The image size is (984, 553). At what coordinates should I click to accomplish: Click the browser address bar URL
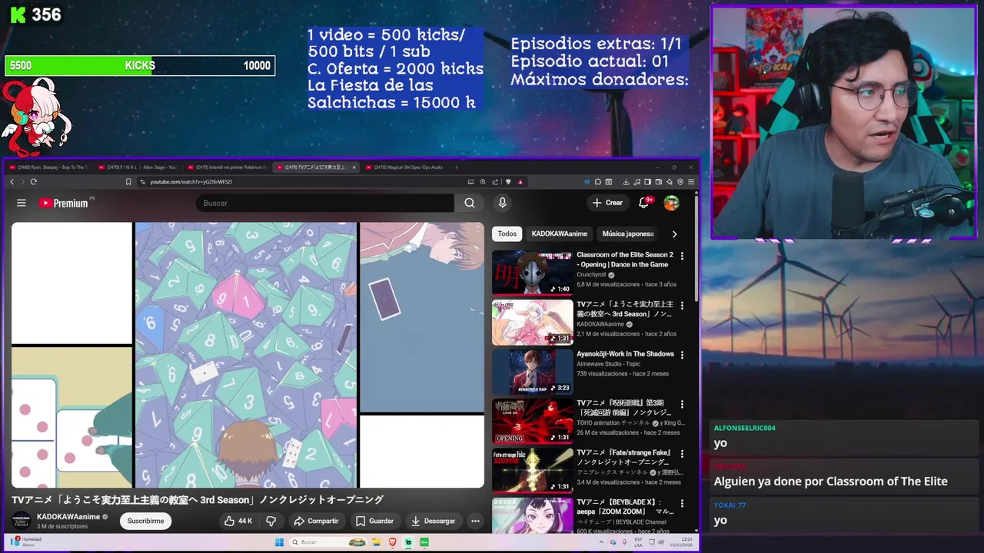191,182
